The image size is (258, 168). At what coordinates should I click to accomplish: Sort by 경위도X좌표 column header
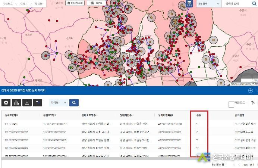(12, 115)
